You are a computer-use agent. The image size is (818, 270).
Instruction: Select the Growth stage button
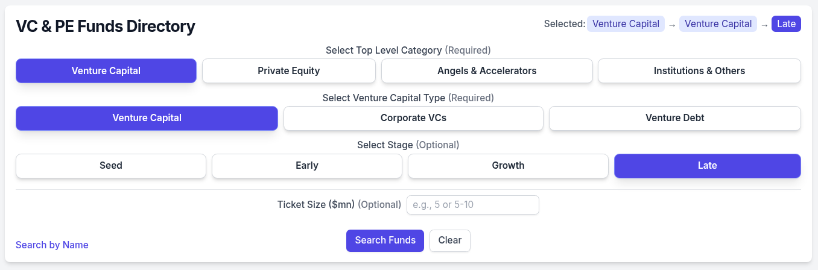click(x=508, y=166)
